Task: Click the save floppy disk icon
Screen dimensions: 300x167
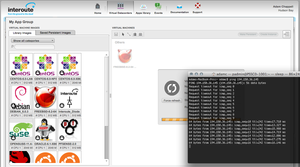Action: point(116,34)
